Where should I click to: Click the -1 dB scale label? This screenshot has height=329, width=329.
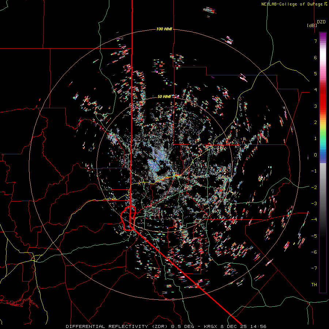pos(314,171)
